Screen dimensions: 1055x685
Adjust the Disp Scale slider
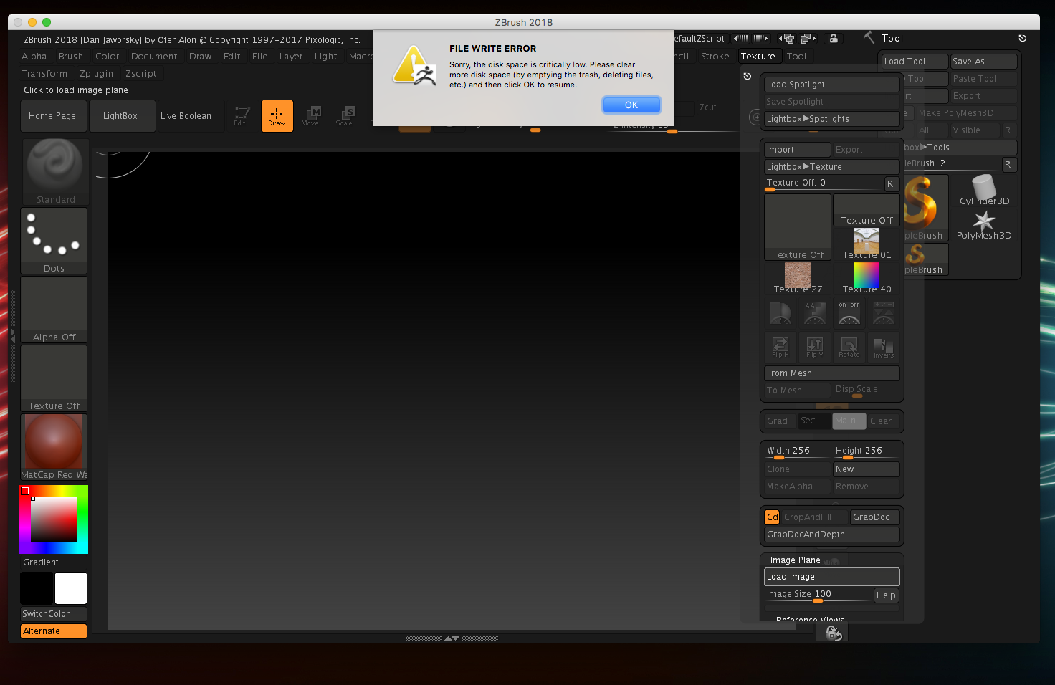click(866, 391)
